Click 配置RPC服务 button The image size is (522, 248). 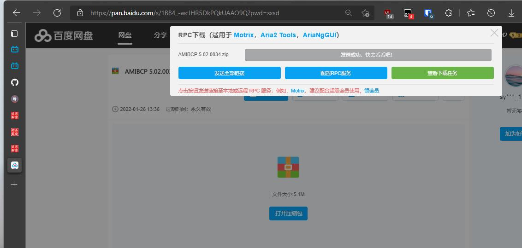[336, 73]
